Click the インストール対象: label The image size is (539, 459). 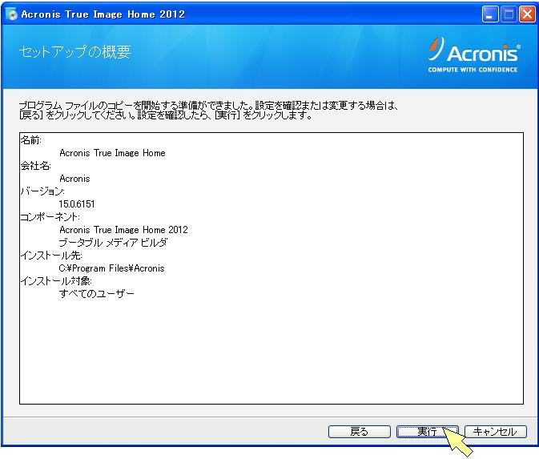pos(56,281)
